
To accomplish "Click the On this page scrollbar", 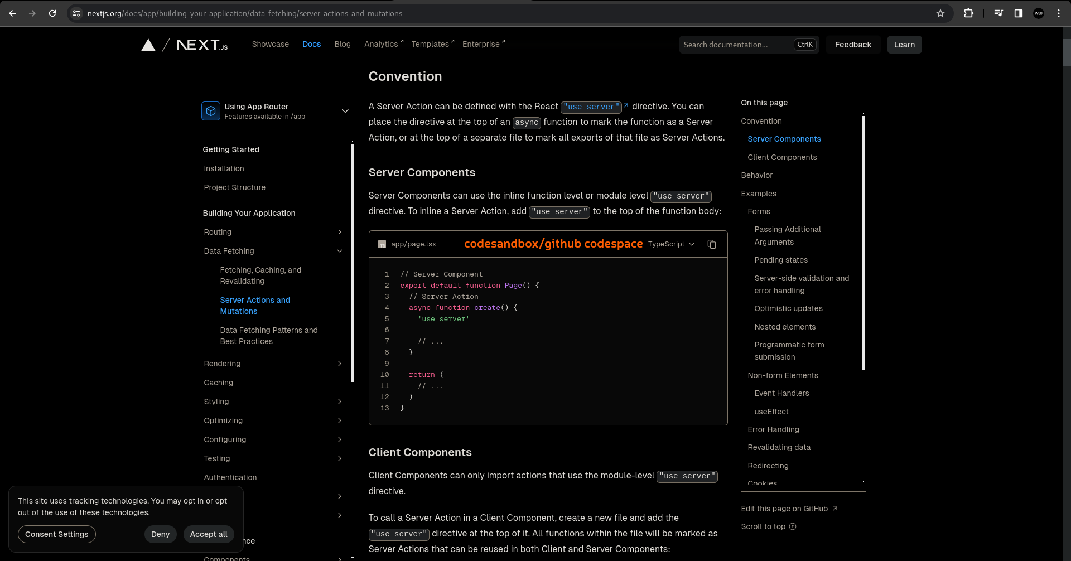I will (863, 242).
